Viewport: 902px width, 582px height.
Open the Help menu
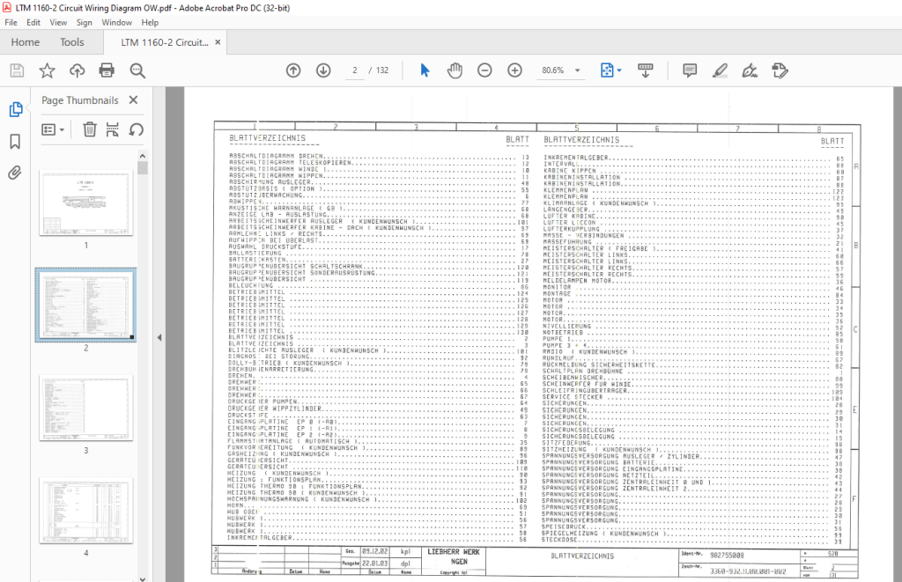click(150, 22)
